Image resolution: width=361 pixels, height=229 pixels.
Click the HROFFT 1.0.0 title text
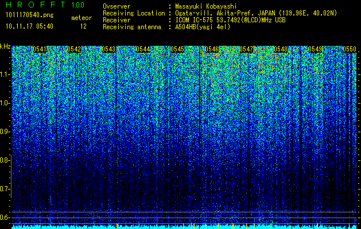(x=45, y=5)
